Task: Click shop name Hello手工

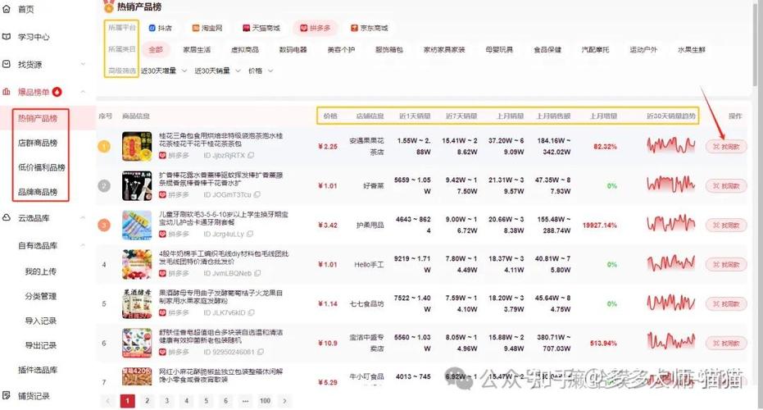Action: coord(369,264)
